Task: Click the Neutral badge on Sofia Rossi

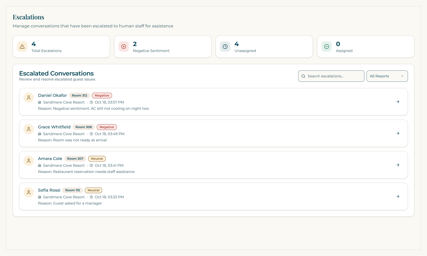Action: 93,190
